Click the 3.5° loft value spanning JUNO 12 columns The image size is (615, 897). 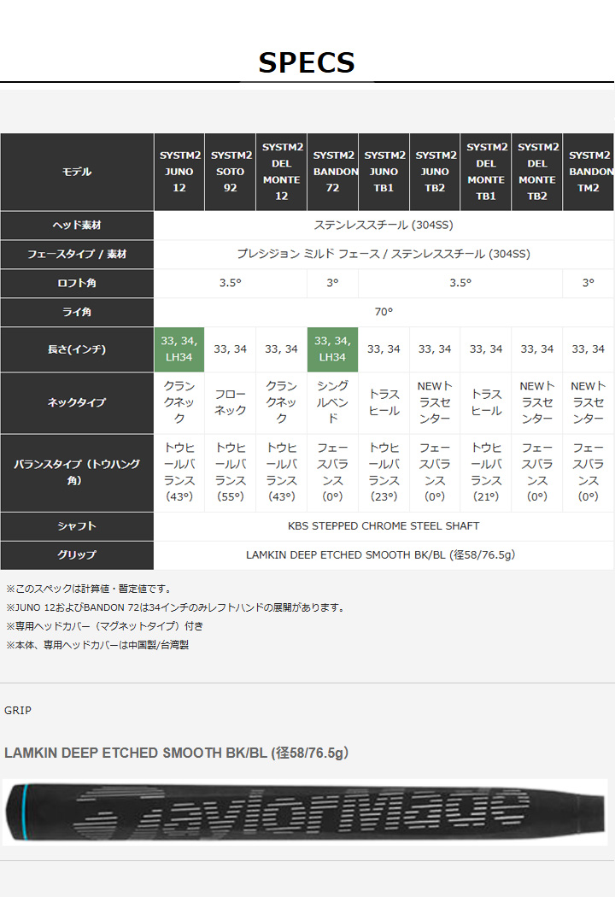point(231,283)
